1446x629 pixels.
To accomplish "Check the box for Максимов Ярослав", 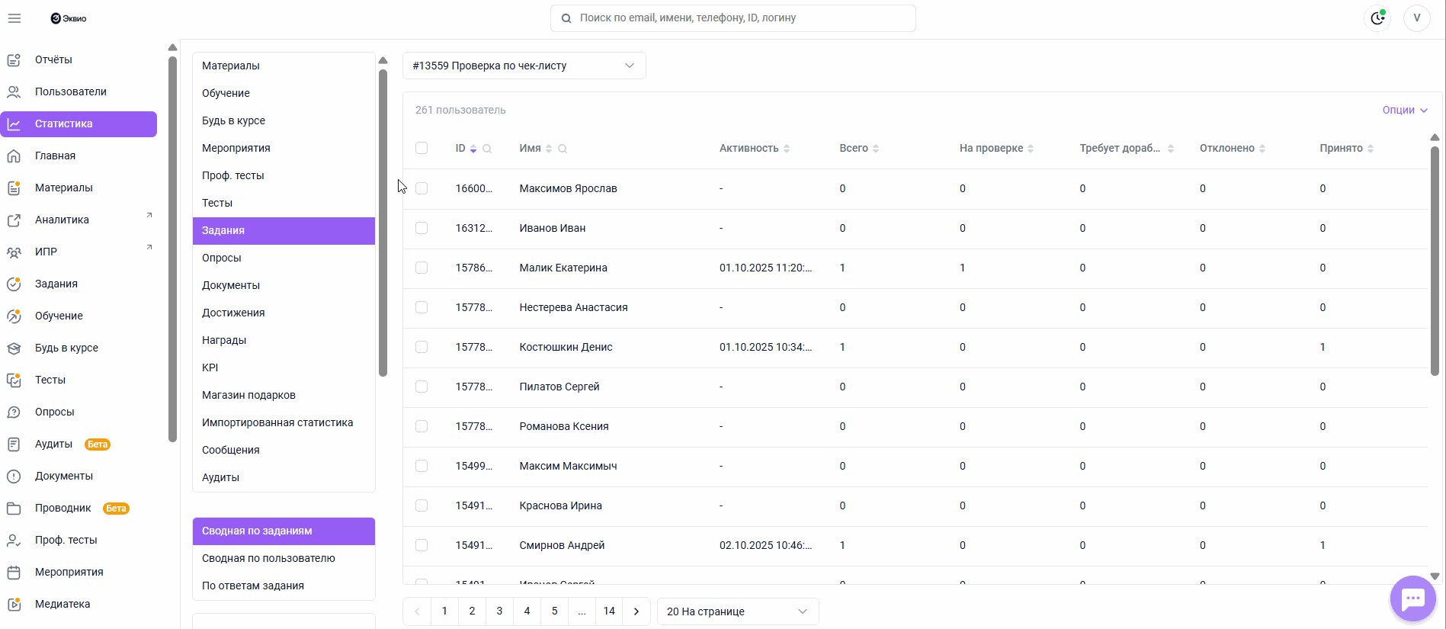I will click(x=422, y=188).
